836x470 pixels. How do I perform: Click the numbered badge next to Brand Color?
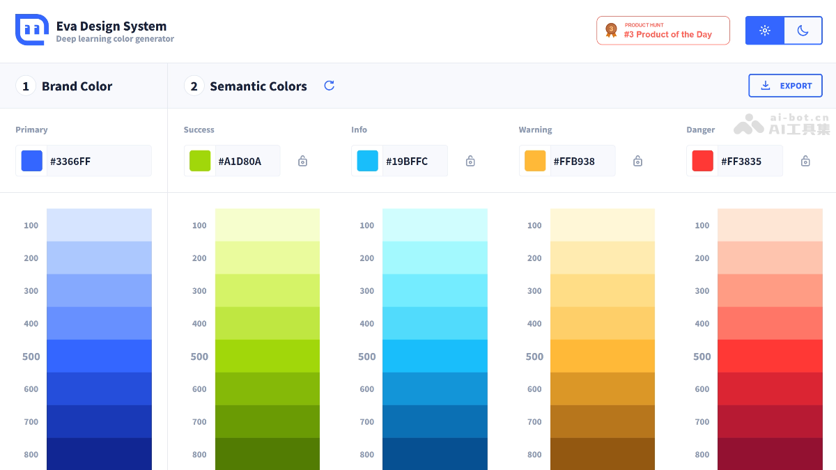(26, 86)
